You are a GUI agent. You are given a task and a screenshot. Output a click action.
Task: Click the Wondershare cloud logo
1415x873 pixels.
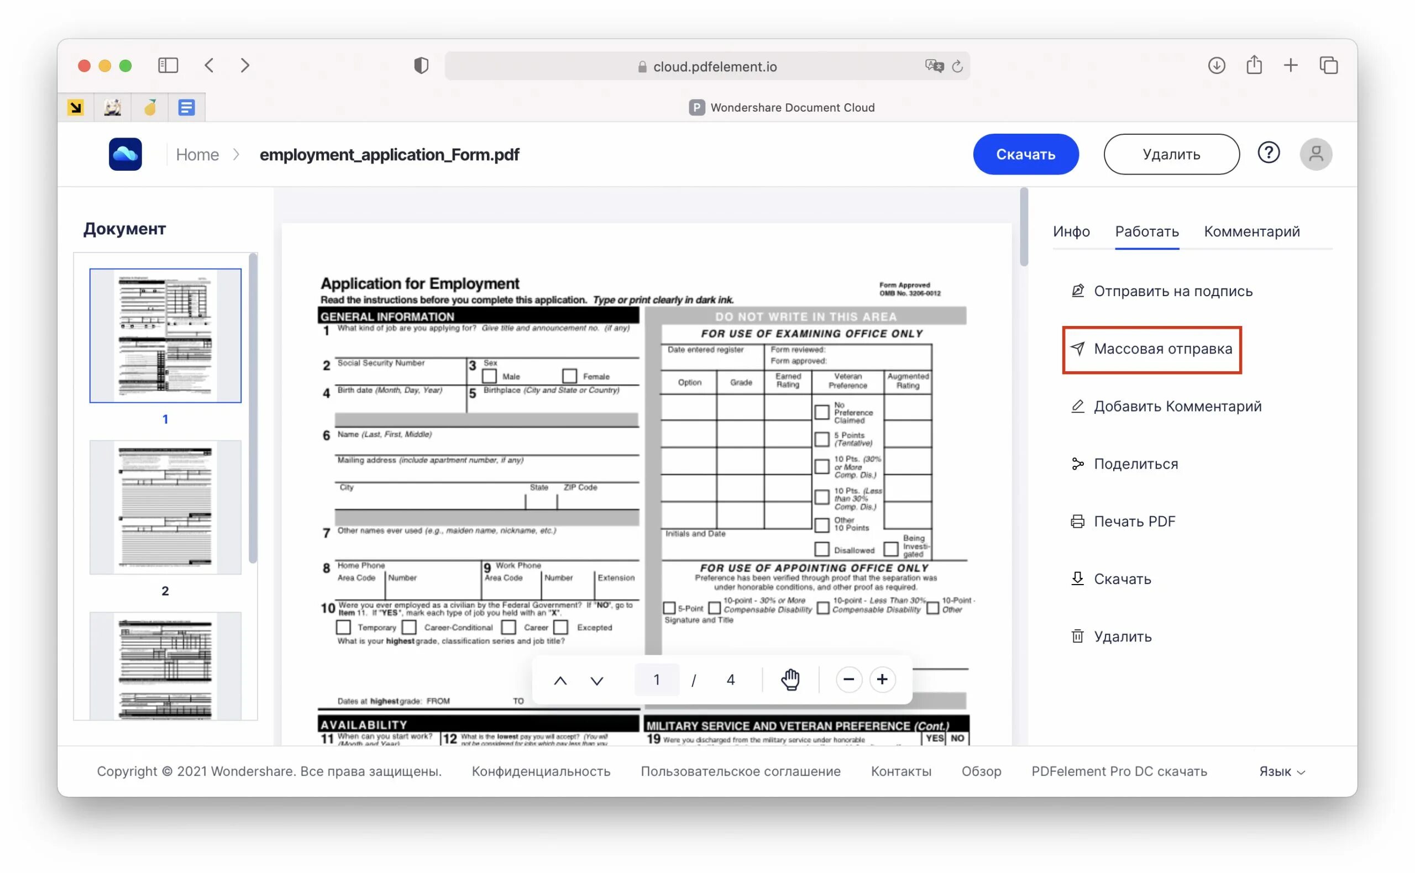click(x=125, y=154)
